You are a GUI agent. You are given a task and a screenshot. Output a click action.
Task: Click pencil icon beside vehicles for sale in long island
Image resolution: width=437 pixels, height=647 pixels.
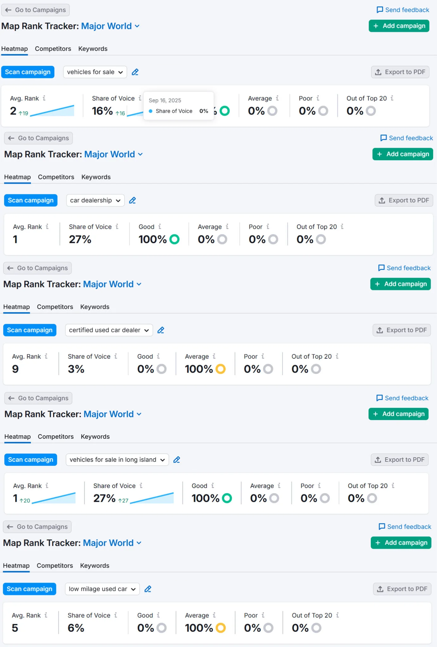click(x=177, y=460)
